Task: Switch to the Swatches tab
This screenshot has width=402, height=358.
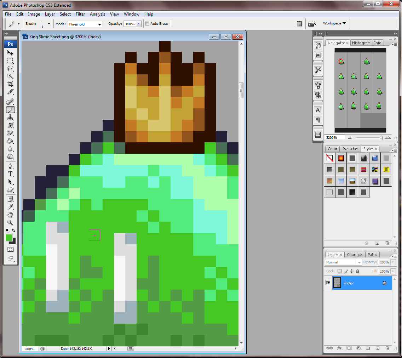Action: 350,149
